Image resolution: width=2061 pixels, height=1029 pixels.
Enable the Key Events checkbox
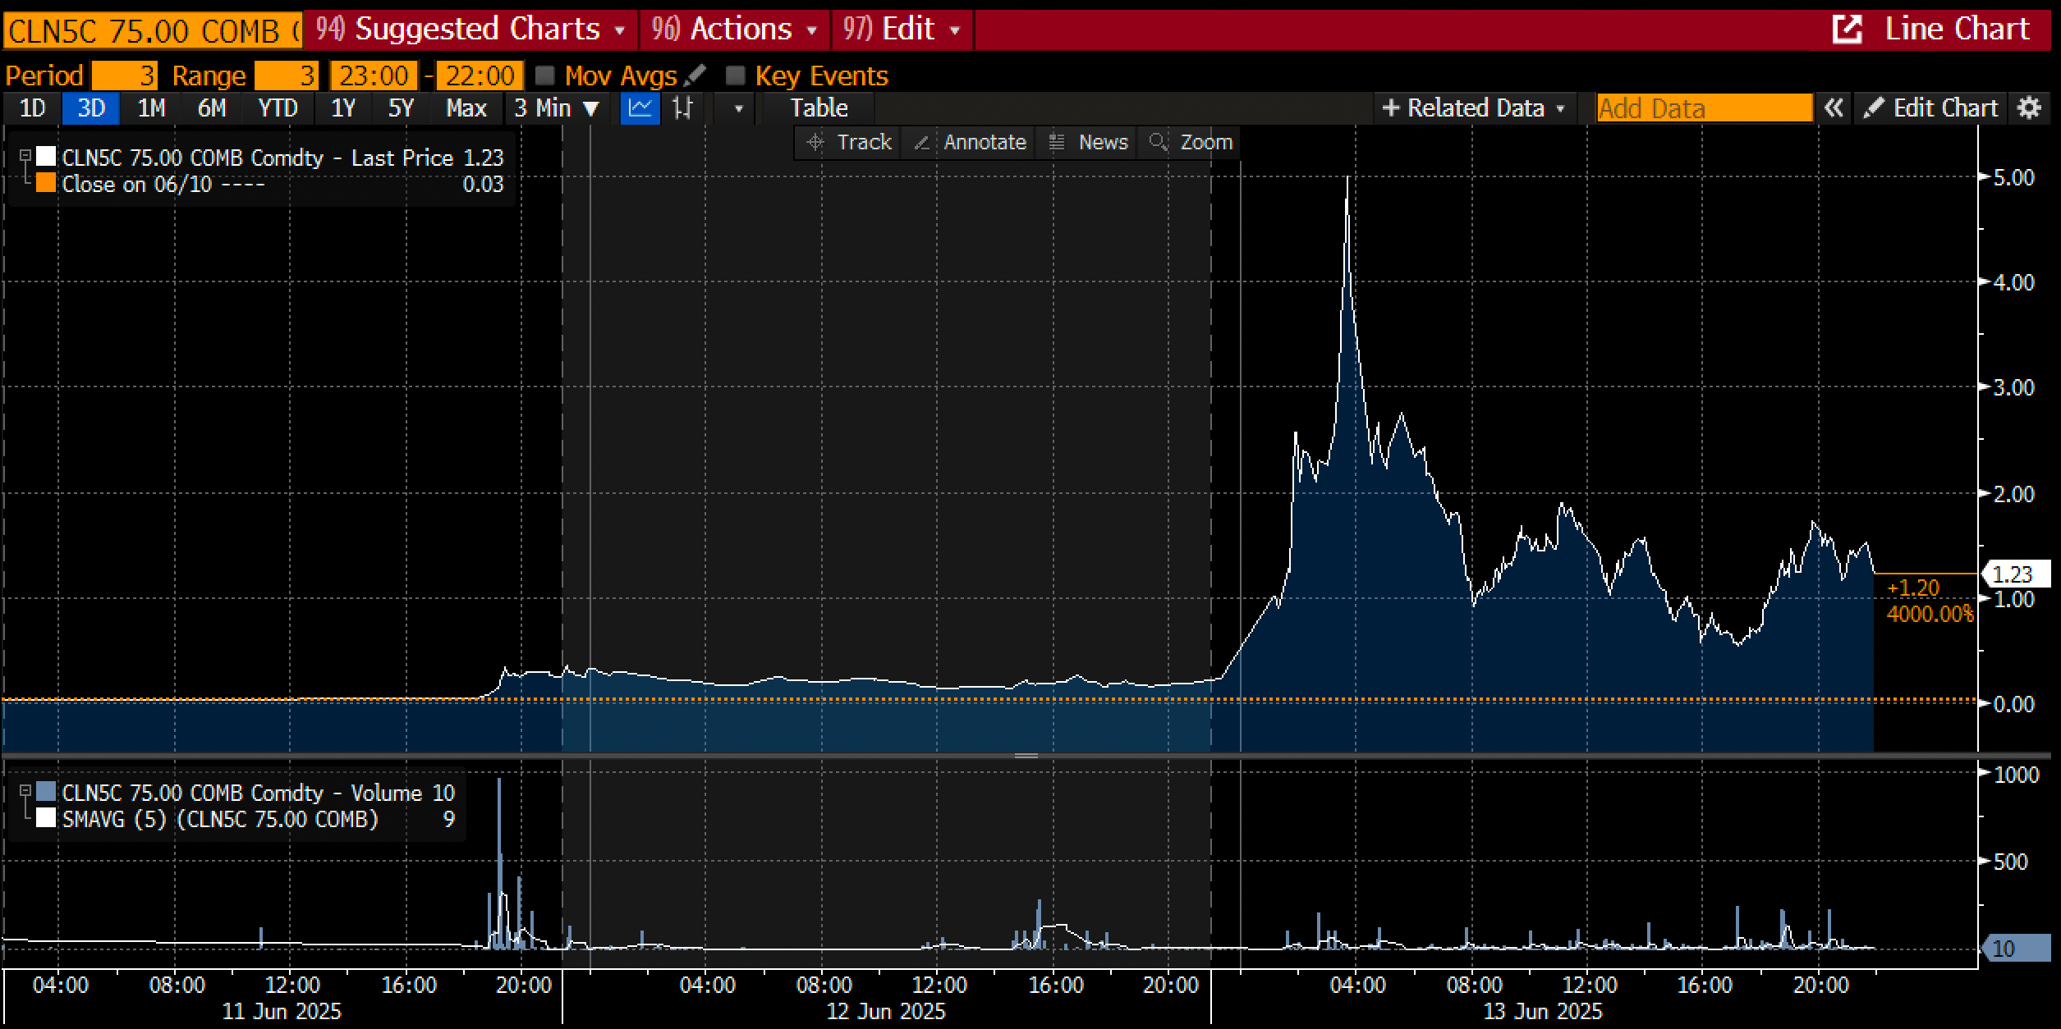point(735,75)
